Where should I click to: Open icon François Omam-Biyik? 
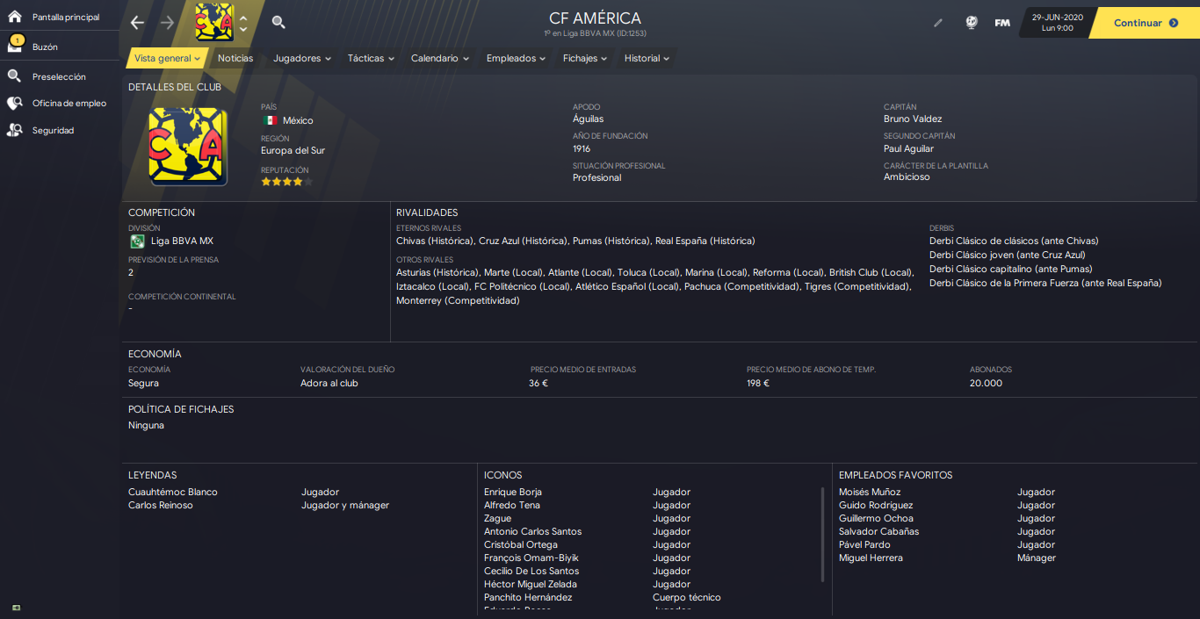(531, 558)
